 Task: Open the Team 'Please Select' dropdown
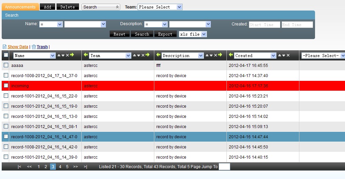pyautogui.click(x=160, y=7)
